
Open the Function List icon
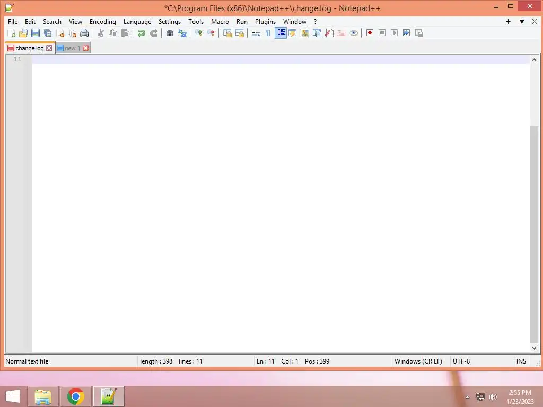pyautogui.click(x=329, y=33)
